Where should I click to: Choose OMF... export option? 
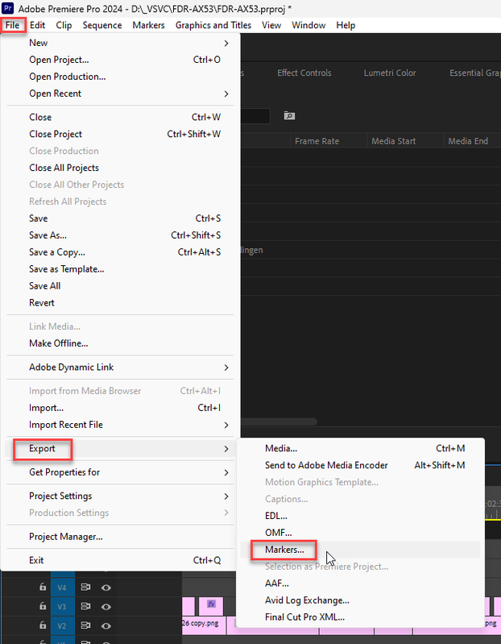[360, 533]
